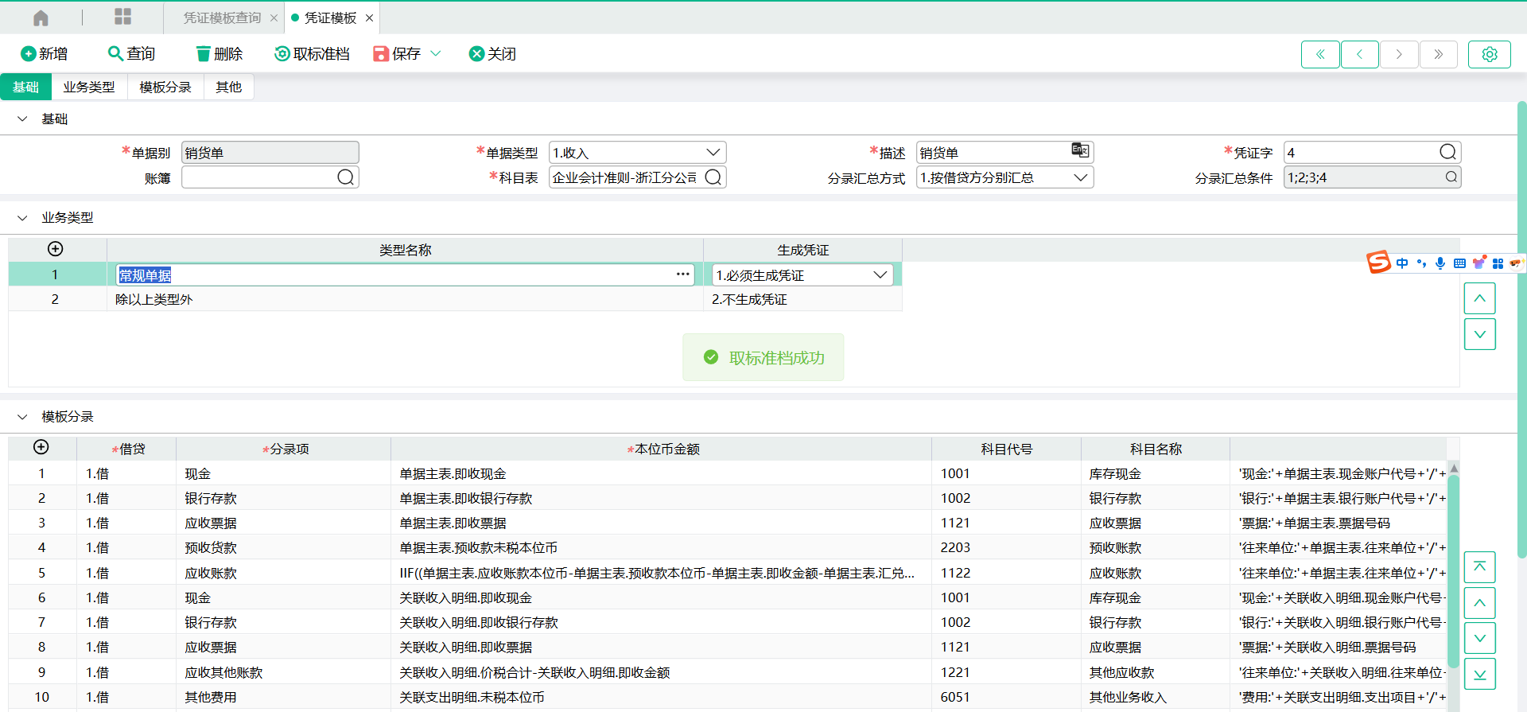Viewport: 1527px width, 712px height.
Task: Click the 单据别 field
Action: click(x=270, y=153)
